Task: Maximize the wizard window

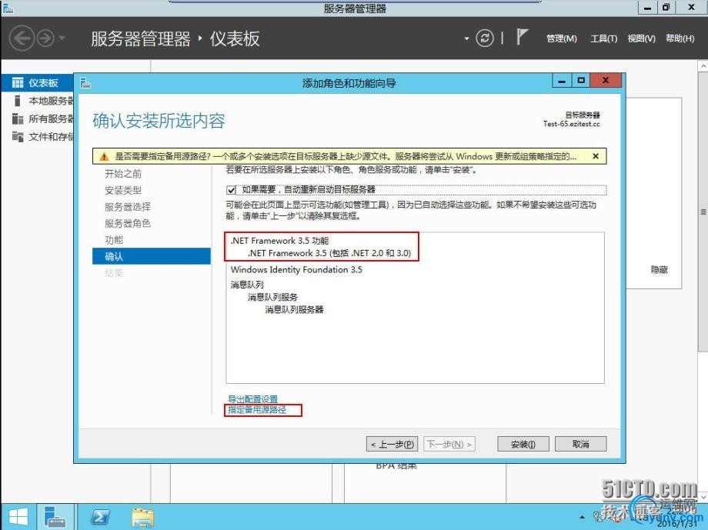Action: 581,81
